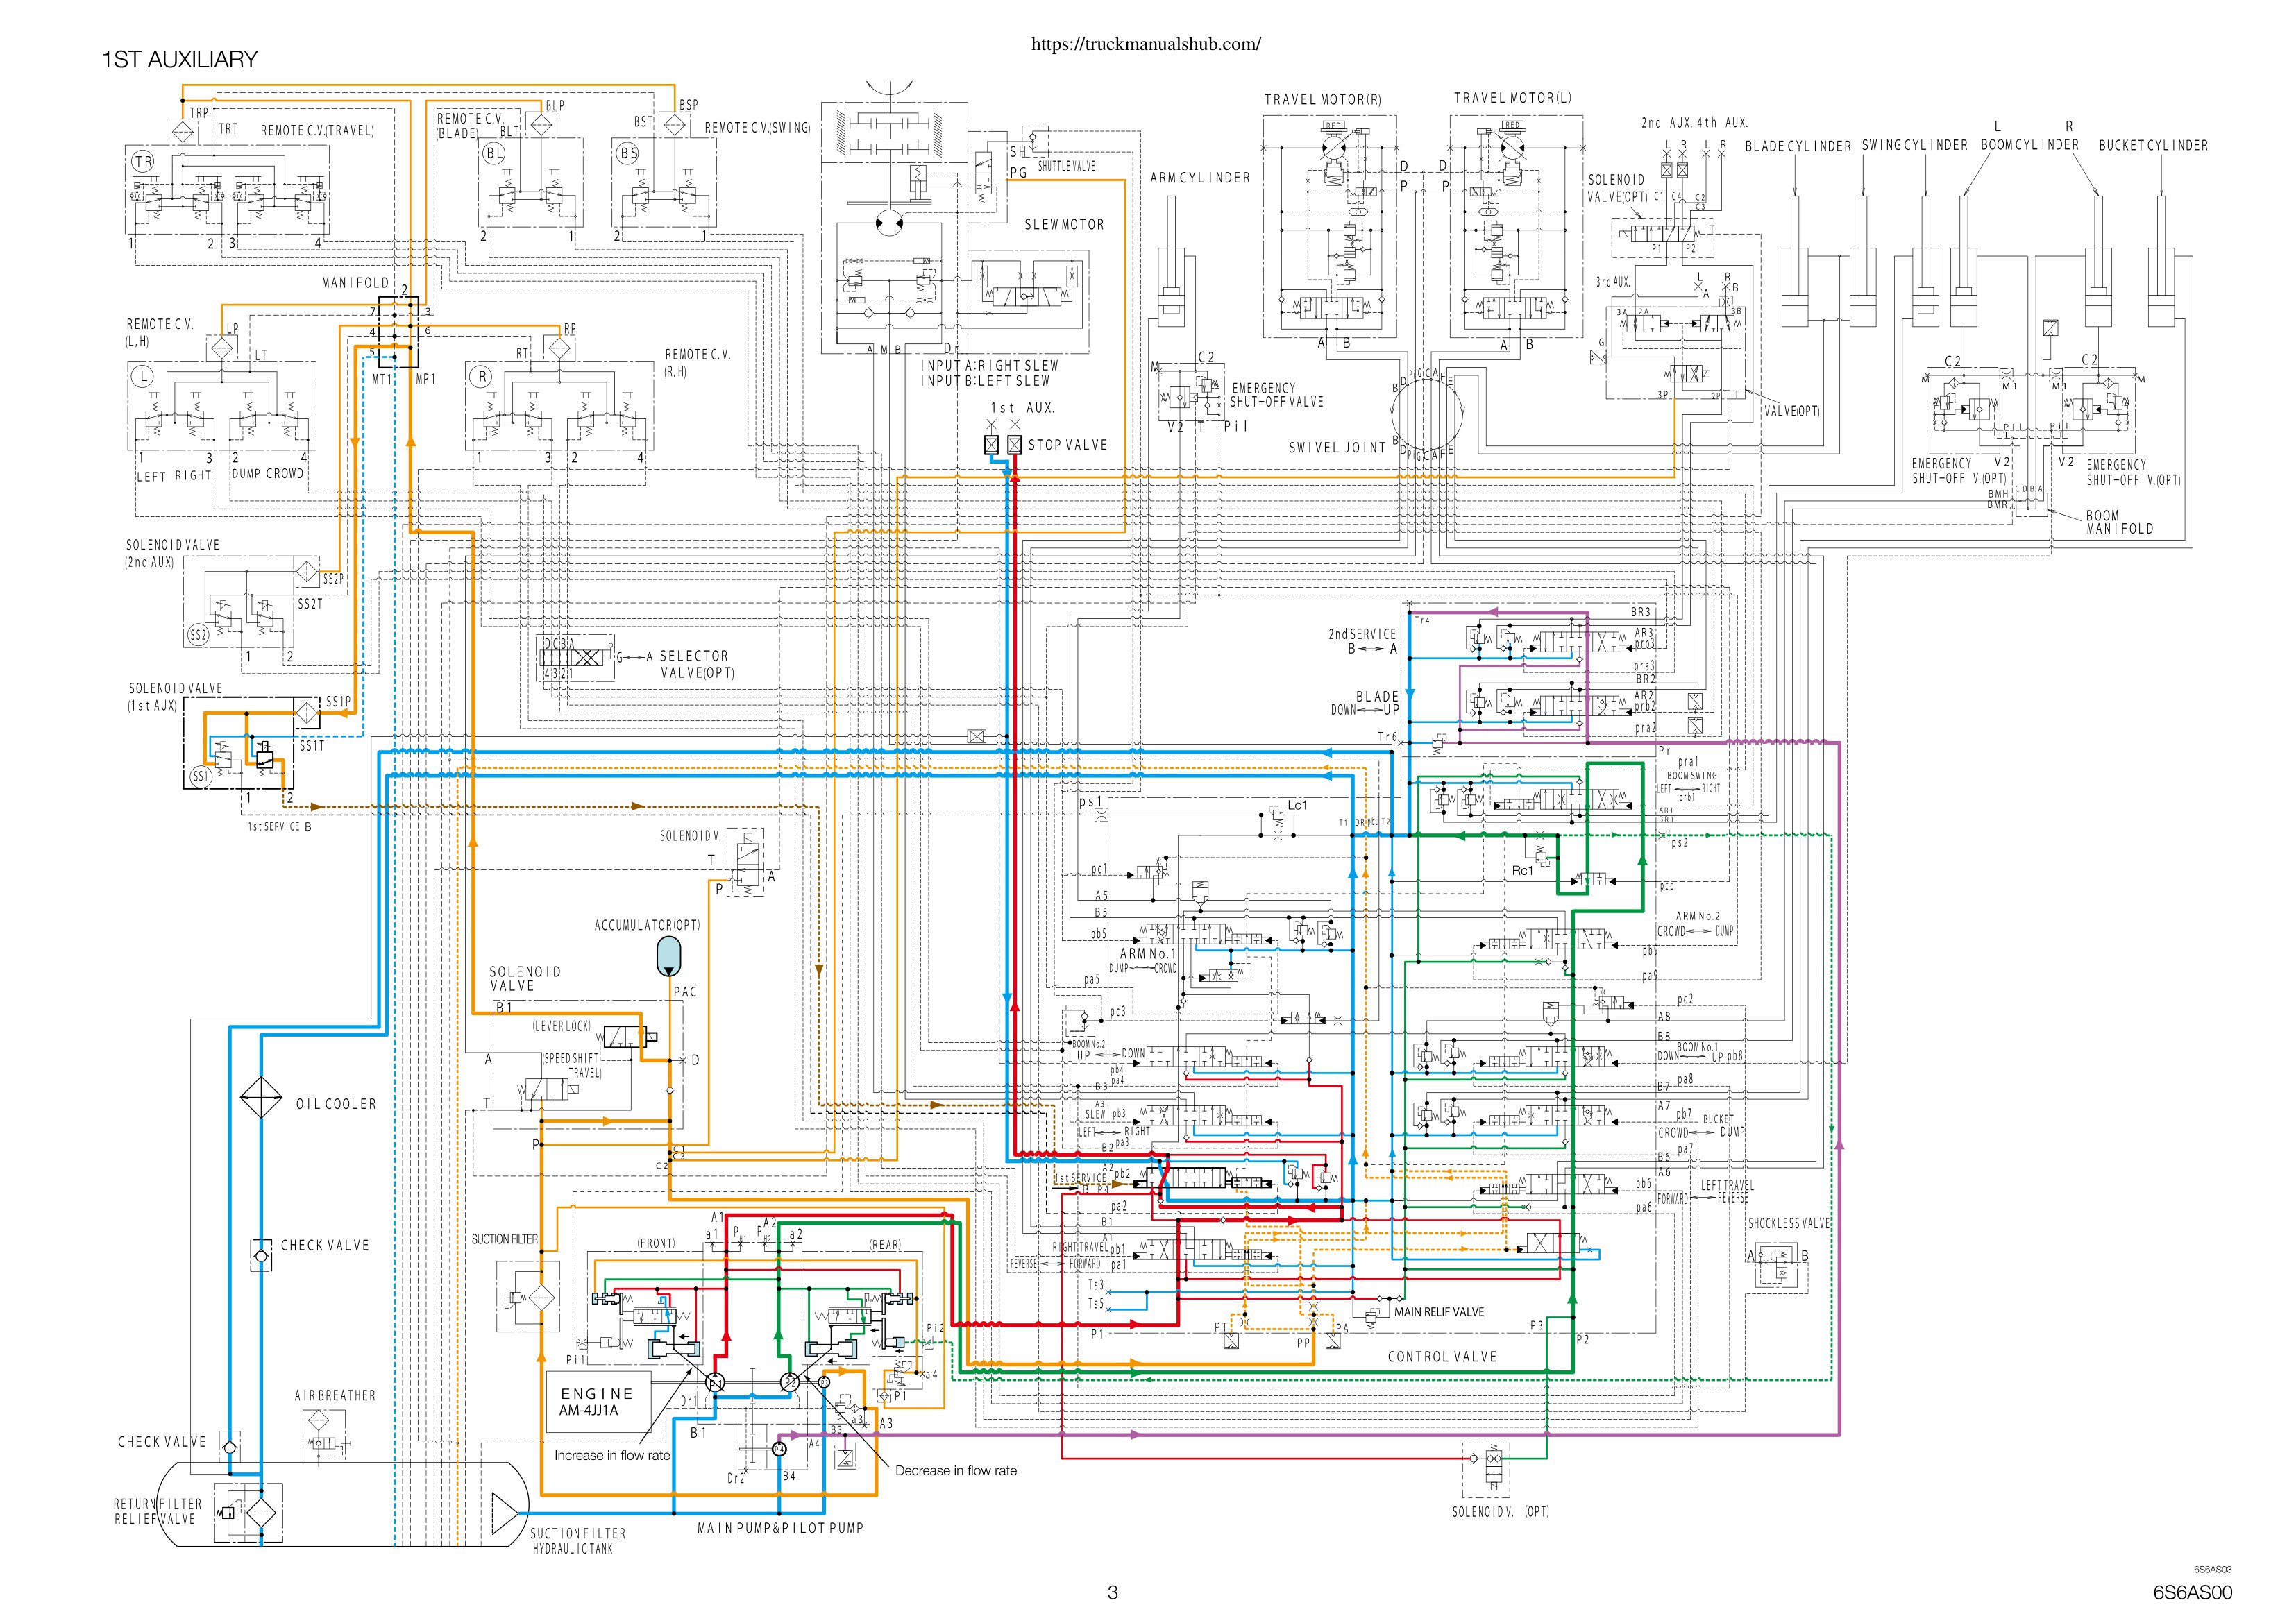Click the oil cooler diamond symbol
This screenshot has width=2296, height=1623.
click(x=261, y=1098)
